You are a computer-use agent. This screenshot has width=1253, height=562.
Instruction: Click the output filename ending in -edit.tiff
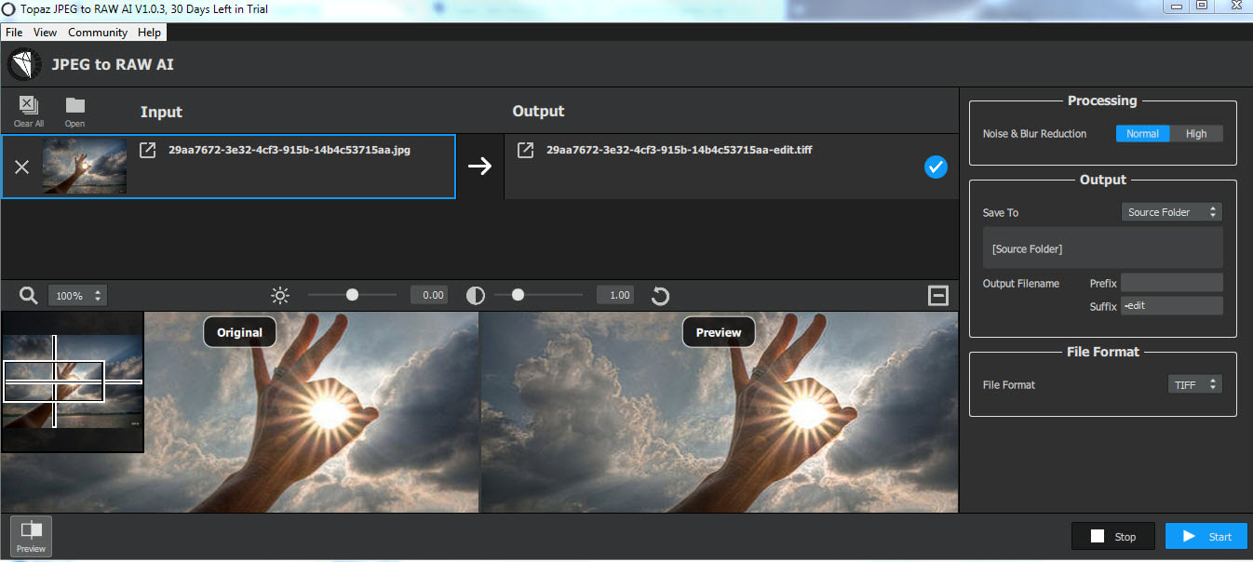click(x=679, y=150)
